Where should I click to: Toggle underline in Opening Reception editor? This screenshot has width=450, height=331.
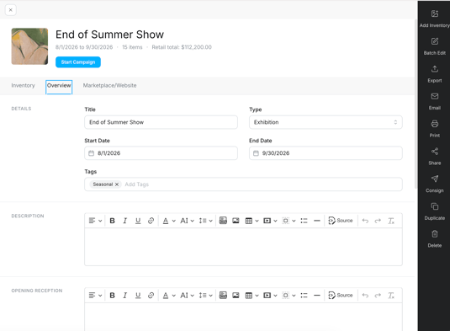click(138, 296)
